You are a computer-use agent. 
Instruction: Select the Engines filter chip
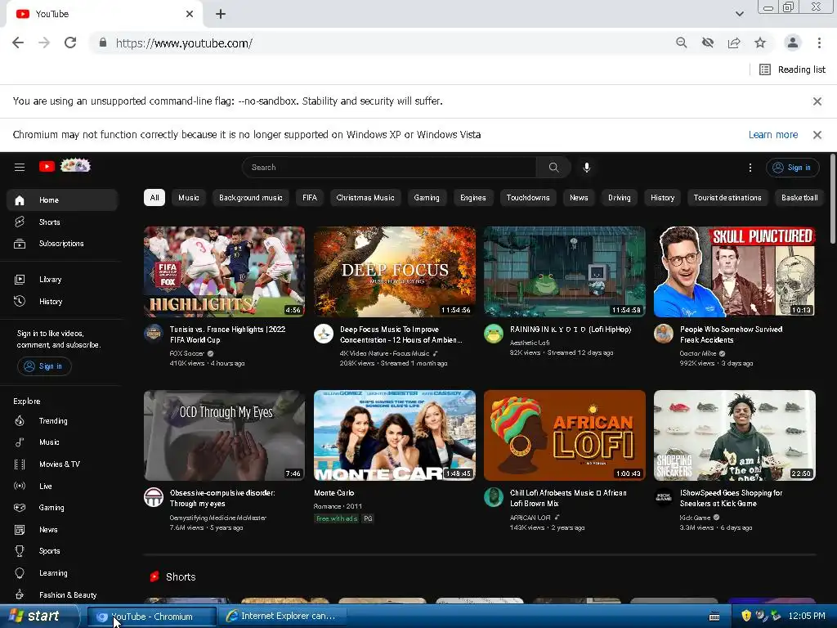click(473, 198)
